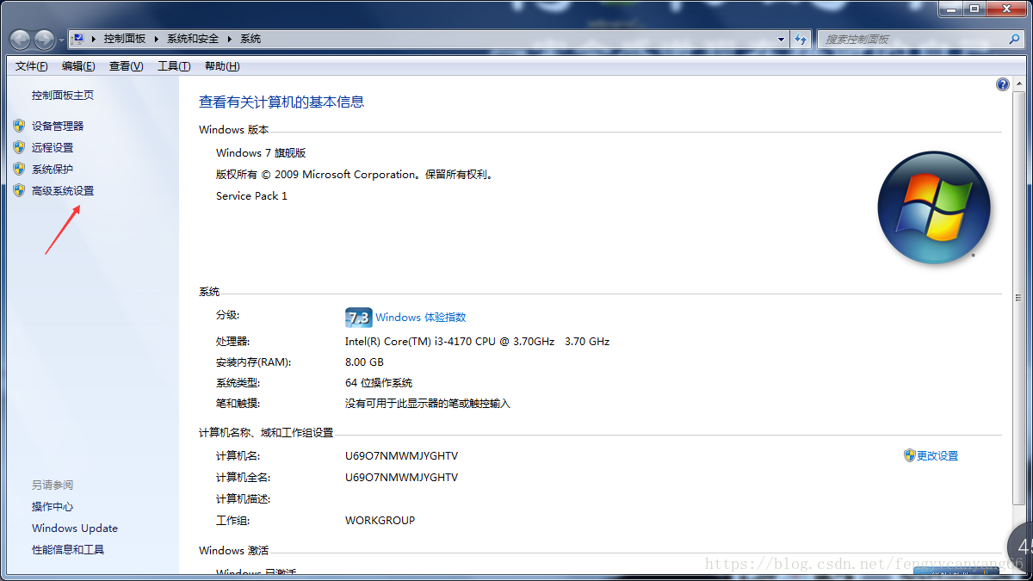Click shield icon beside 系统保护
The width and height of the screenshot is (1033, 581).
(x=19, y=169)
